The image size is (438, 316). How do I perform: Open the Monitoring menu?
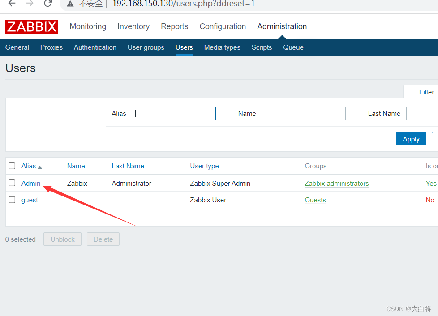88,26
